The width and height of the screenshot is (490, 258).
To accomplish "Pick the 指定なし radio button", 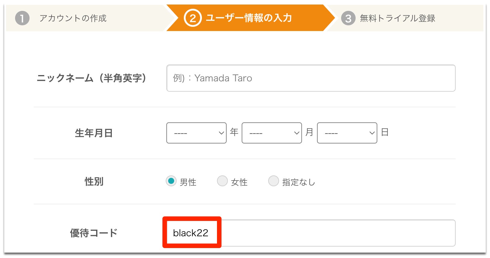I will pos(274,181).
